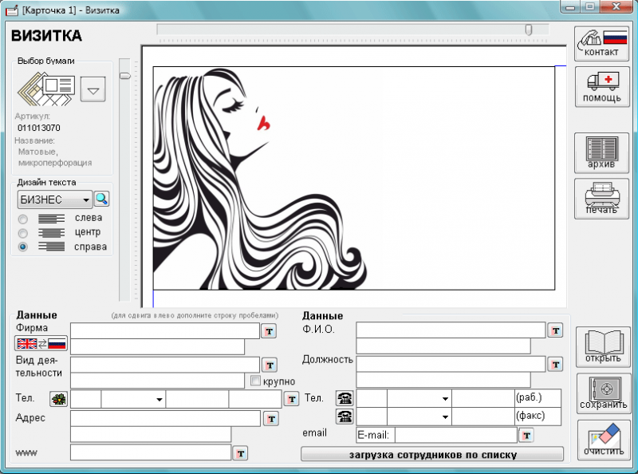
Task: Expand the БИЗНЕС text design dropdown
Action: coord(86,200)
